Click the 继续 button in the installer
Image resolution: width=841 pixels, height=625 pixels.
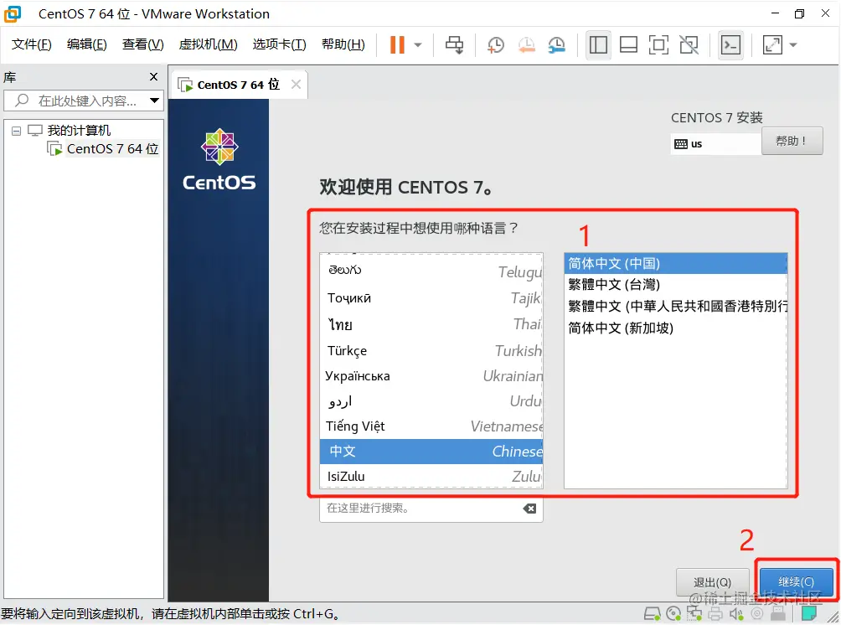[795, 581]
